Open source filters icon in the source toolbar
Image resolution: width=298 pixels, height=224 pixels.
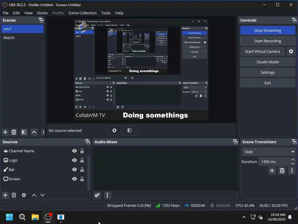(x=130, y=130)
